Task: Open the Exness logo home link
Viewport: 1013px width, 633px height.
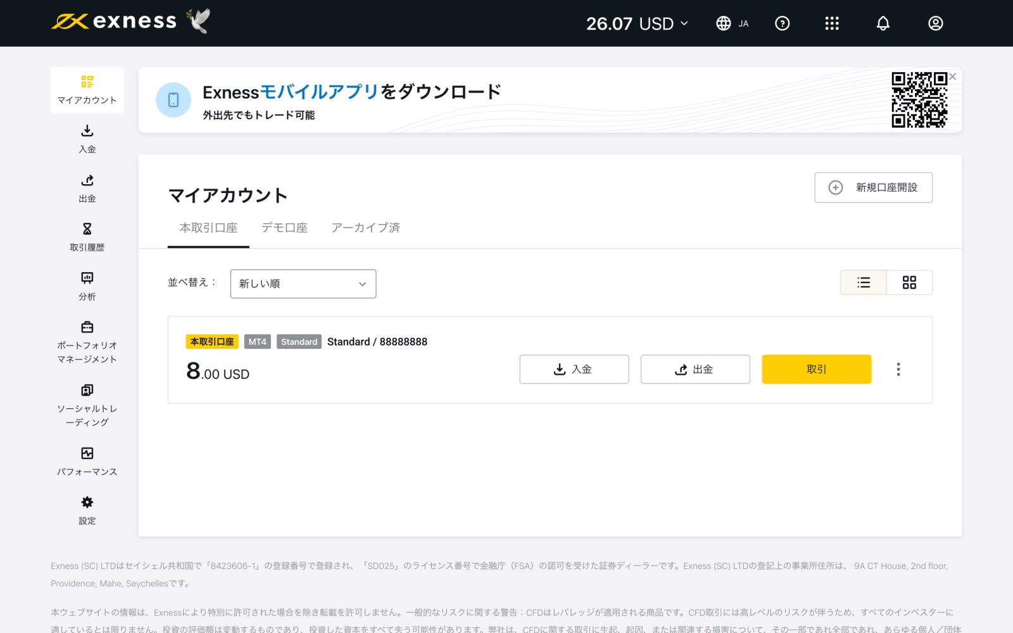Action: pos(114,22)
